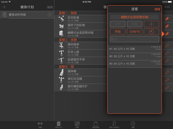Open the stopwatch timer in the progress panel
The image size is (173, 129).
coord(151,31)
